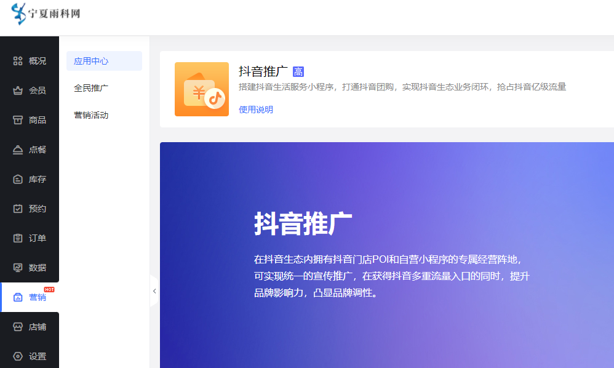Click the large 抖音推广 banner heading

click(303, 223)
